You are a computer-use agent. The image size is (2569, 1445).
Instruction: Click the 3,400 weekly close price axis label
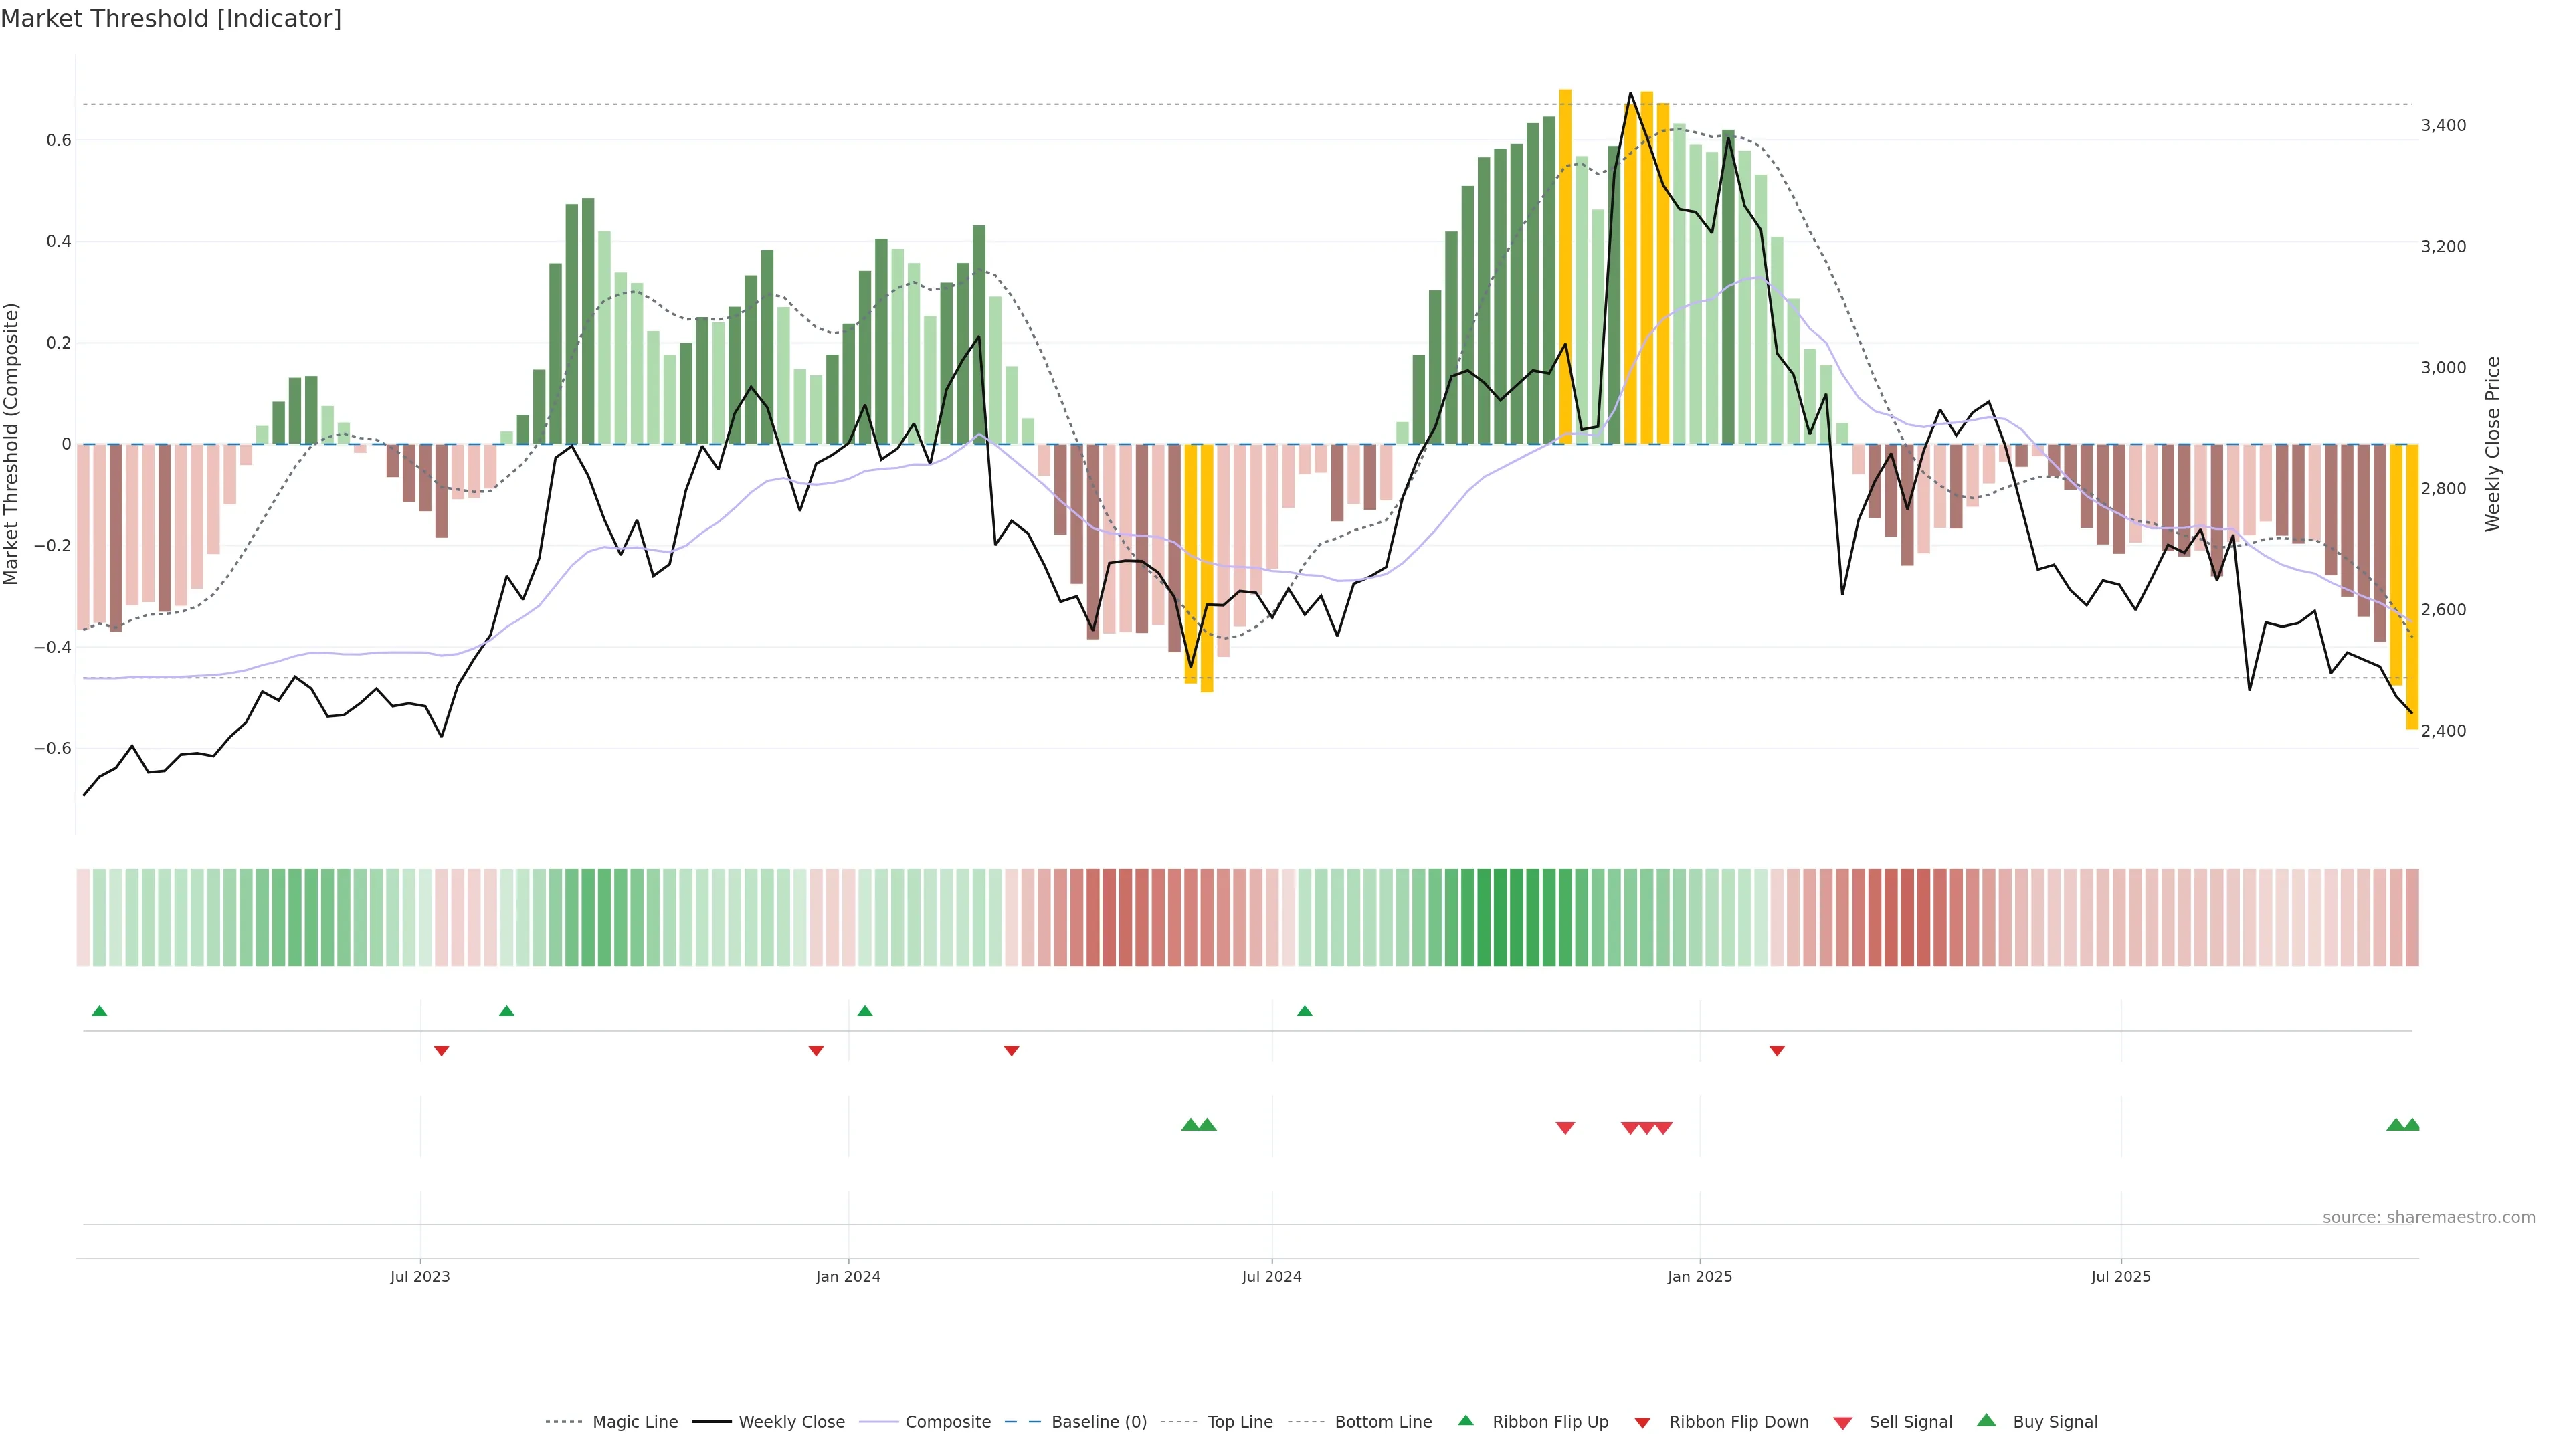click(2443, 126)
